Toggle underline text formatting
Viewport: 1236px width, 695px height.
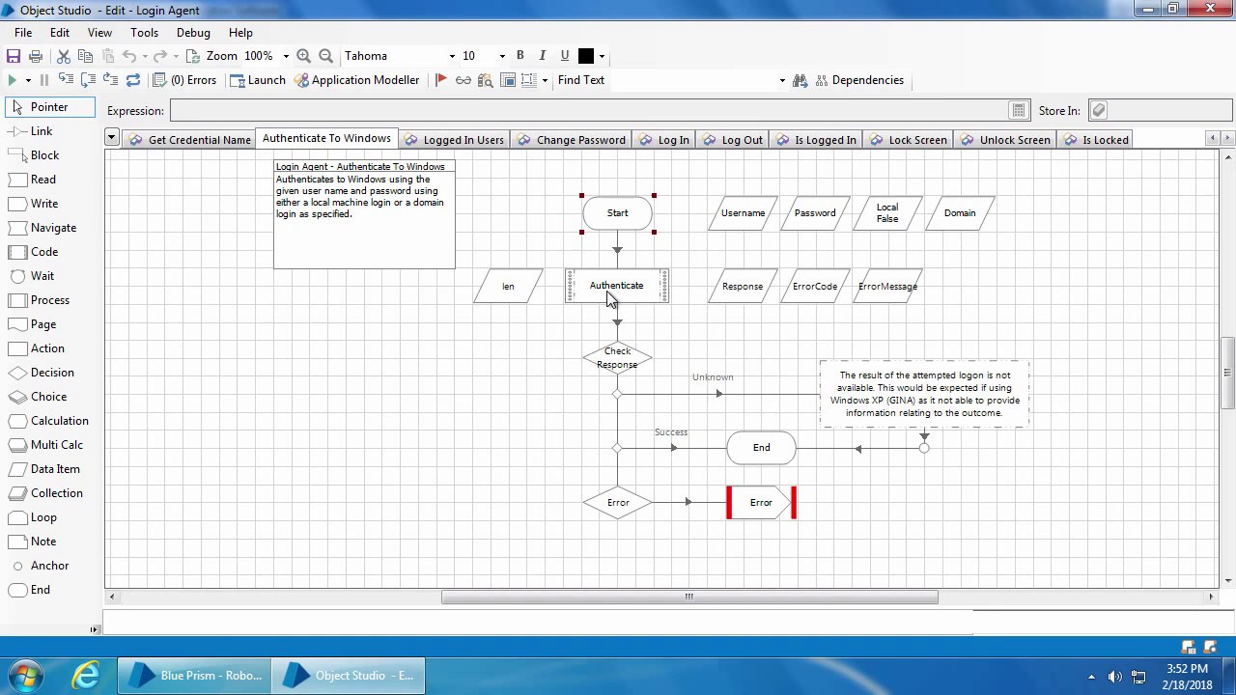(565, 56)
